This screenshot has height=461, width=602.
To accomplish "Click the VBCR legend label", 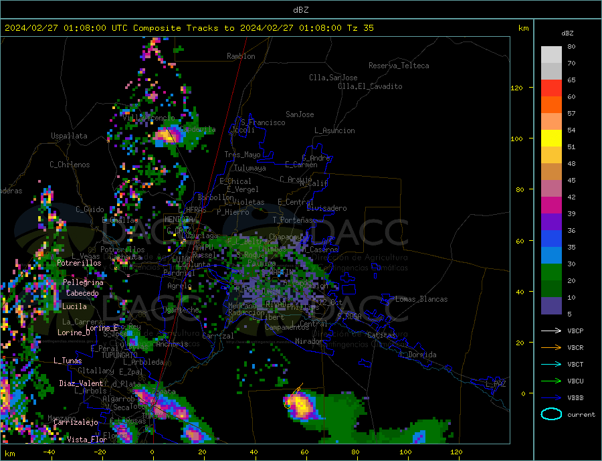I will coord(575,348).
